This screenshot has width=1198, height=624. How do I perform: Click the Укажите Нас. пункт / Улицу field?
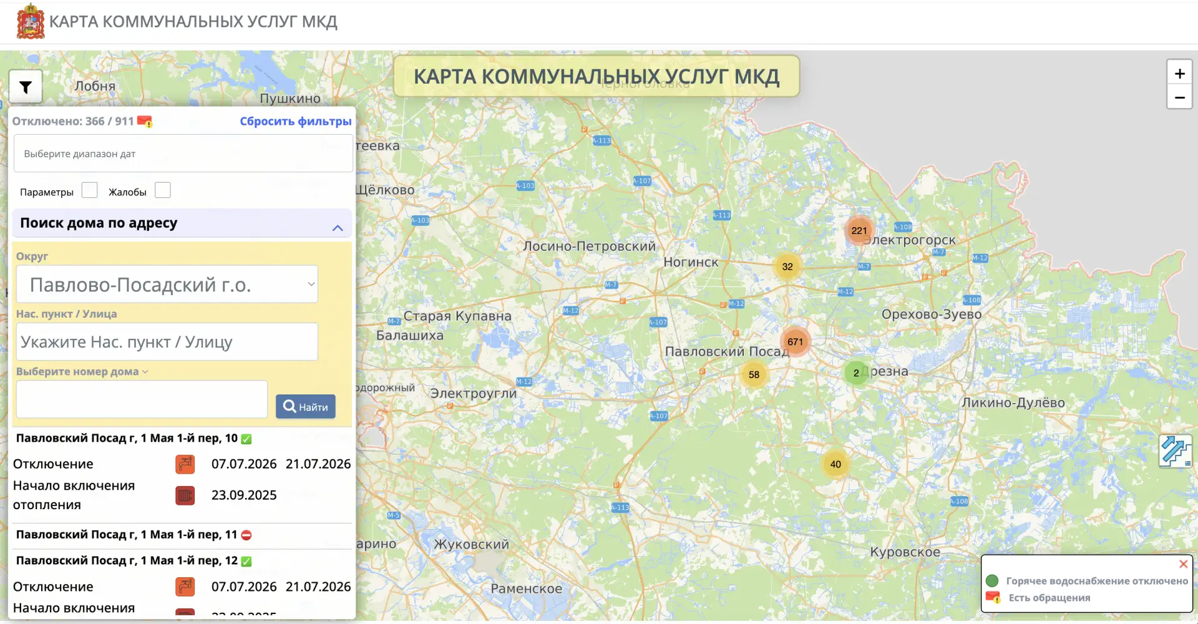167,342
